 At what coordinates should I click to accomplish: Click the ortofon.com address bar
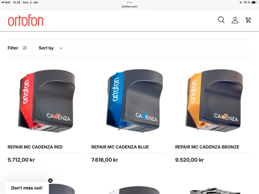[x=129, y=6]
